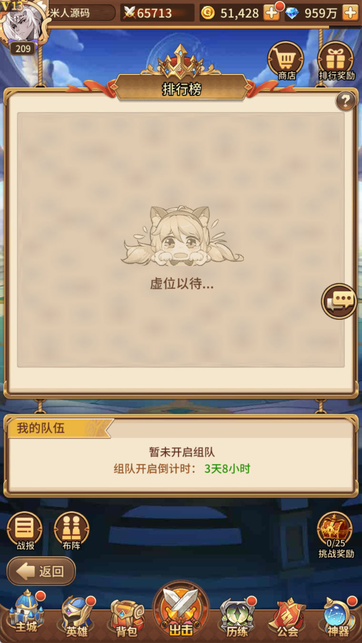Select the 出击 attack center button

(x=181, y=610)
